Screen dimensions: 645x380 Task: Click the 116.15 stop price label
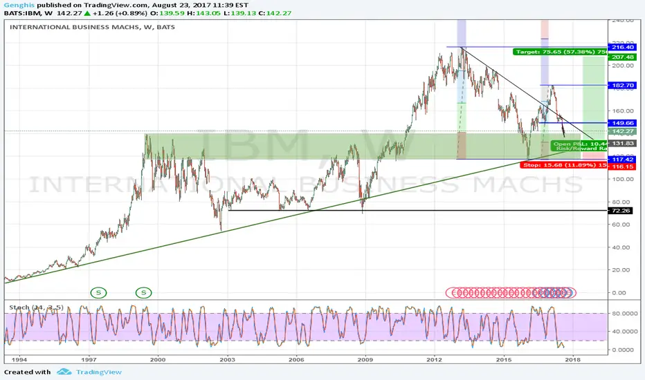[622, 167]
